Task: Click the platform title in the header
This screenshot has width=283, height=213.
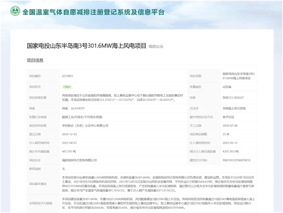Action: 93,12
